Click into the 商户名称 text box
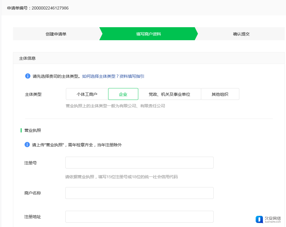286x227 pixels. coord(139,193)
